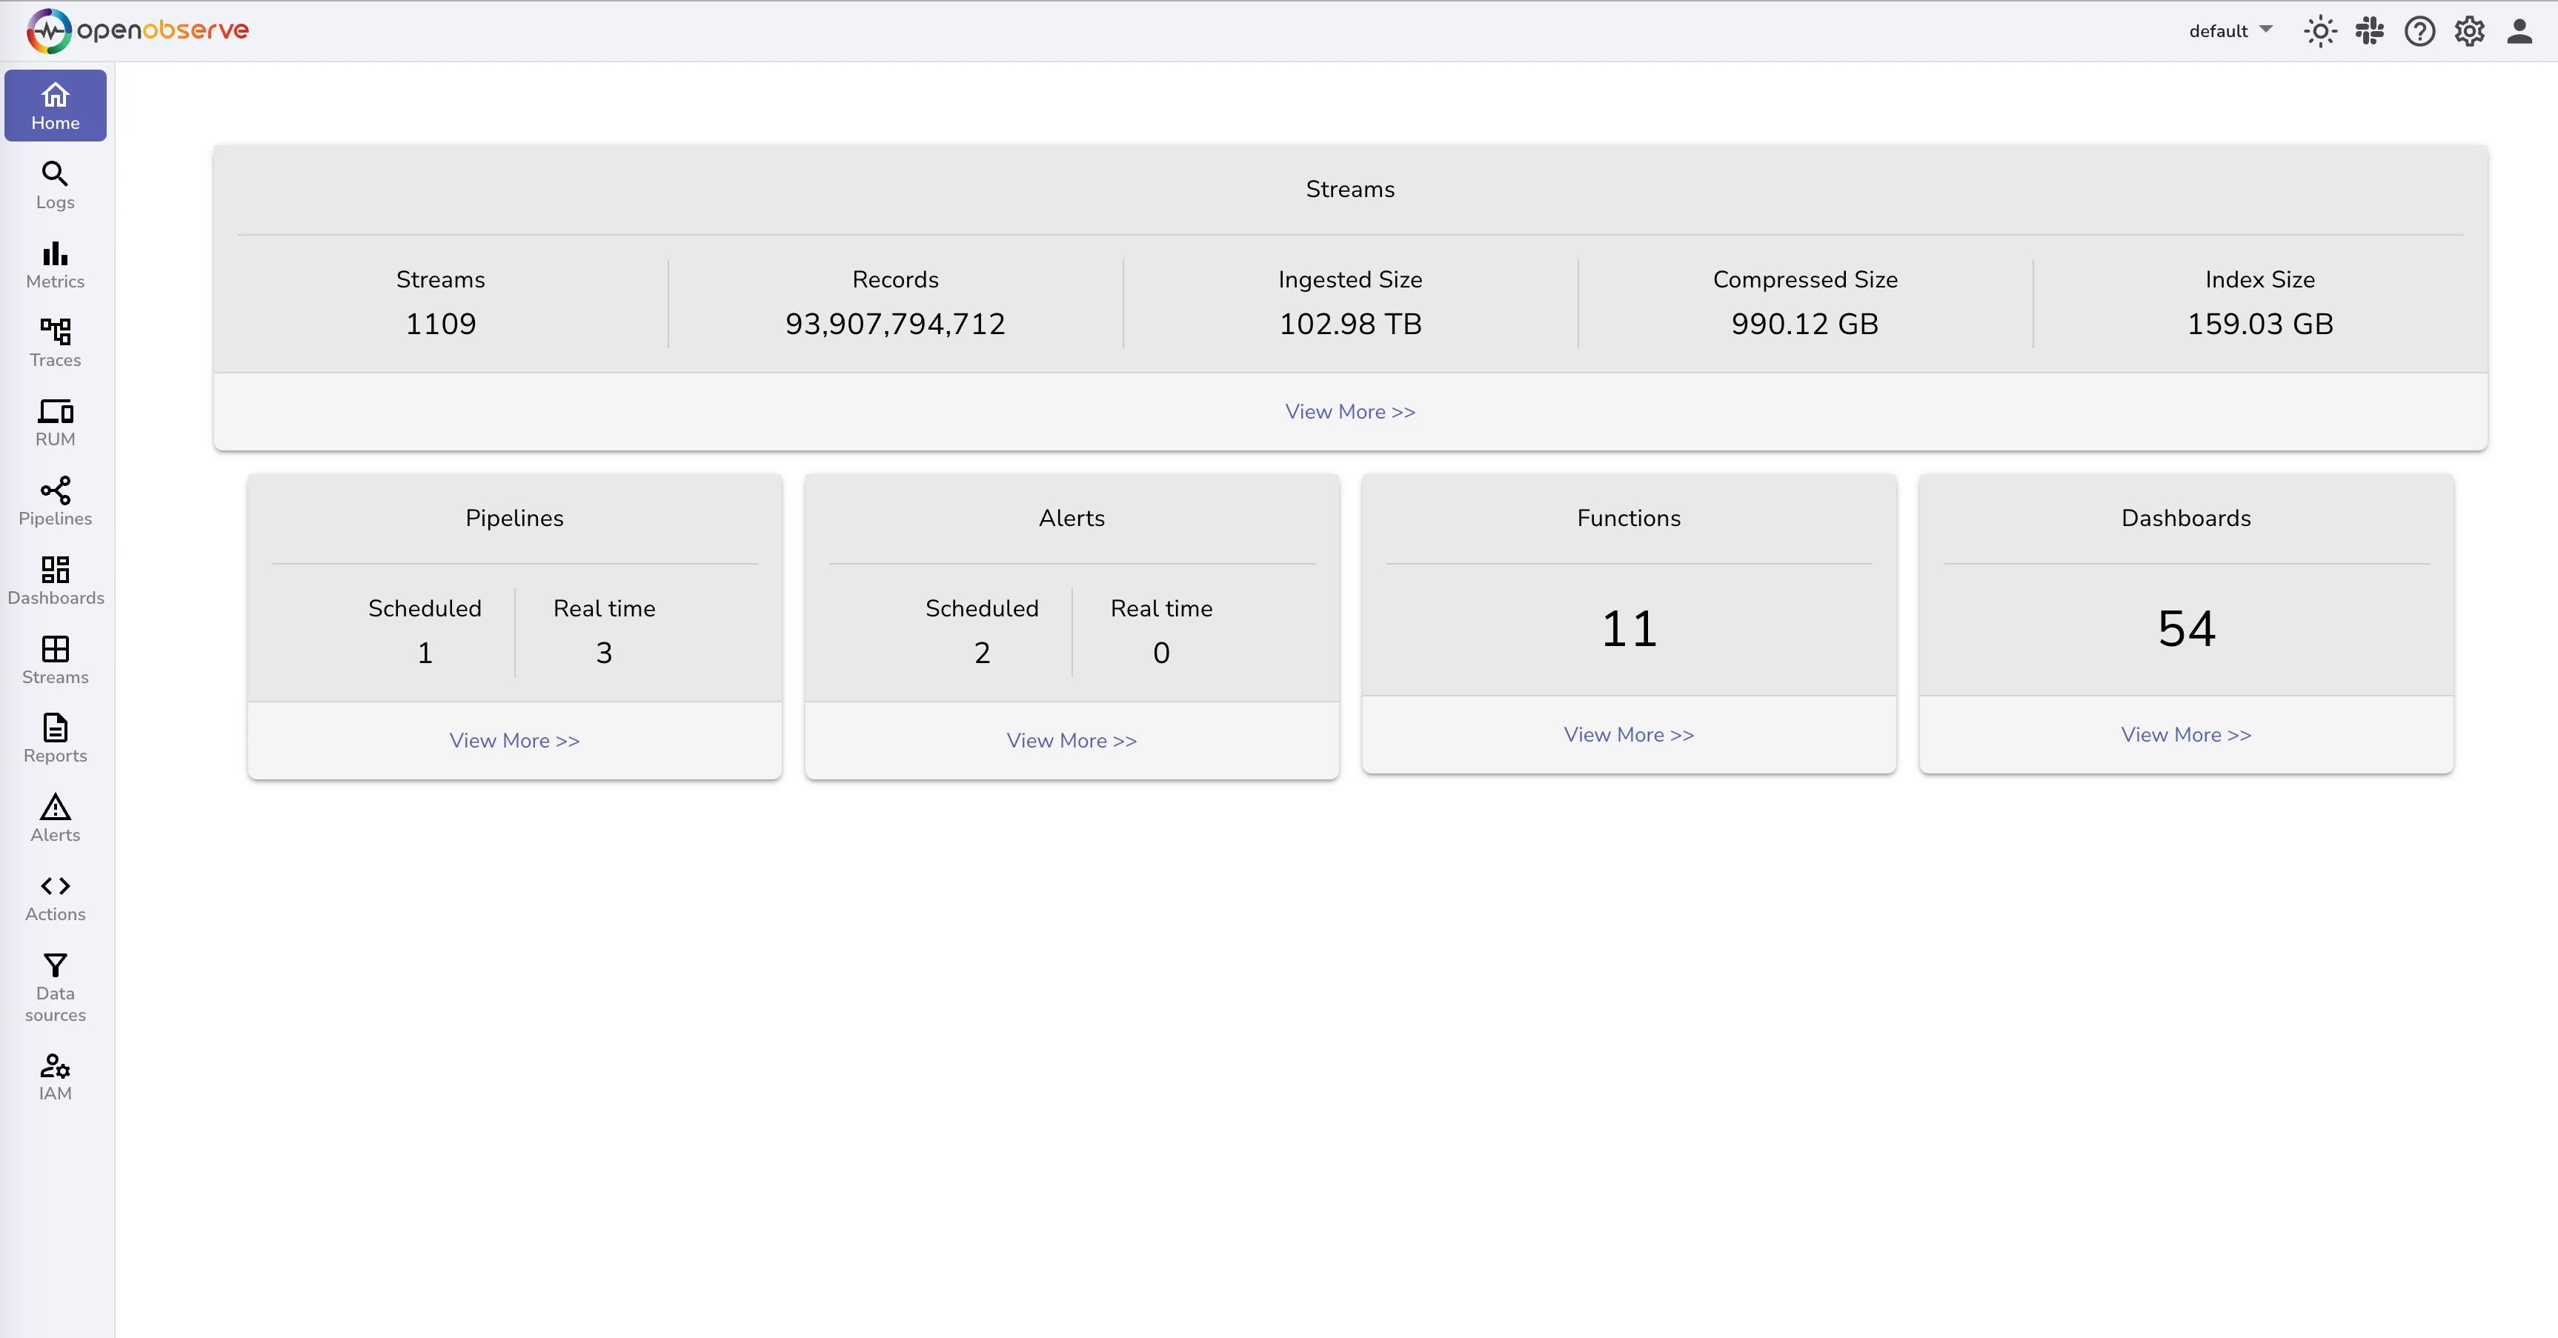This screenshot has height=1338, width=2558.
Task: Navigate to RUM monitoring
Action: point(55,423)
